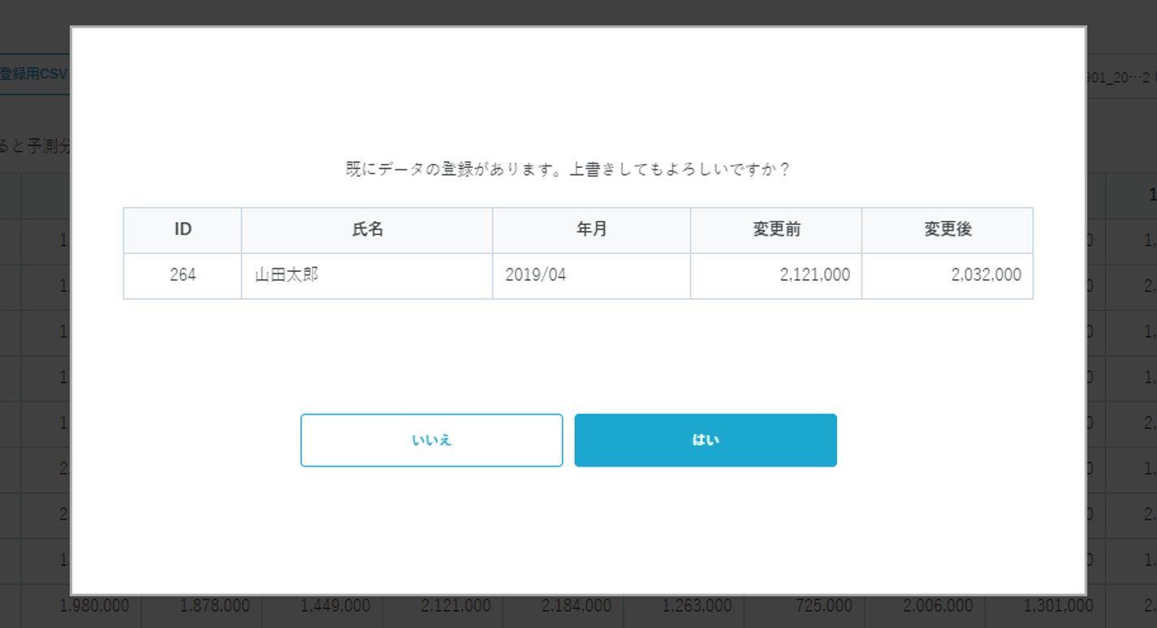The width and height of the screenshot is (1157, 628).
Task: Select the background cell showing 1,449,000
Action: (335, 606)
